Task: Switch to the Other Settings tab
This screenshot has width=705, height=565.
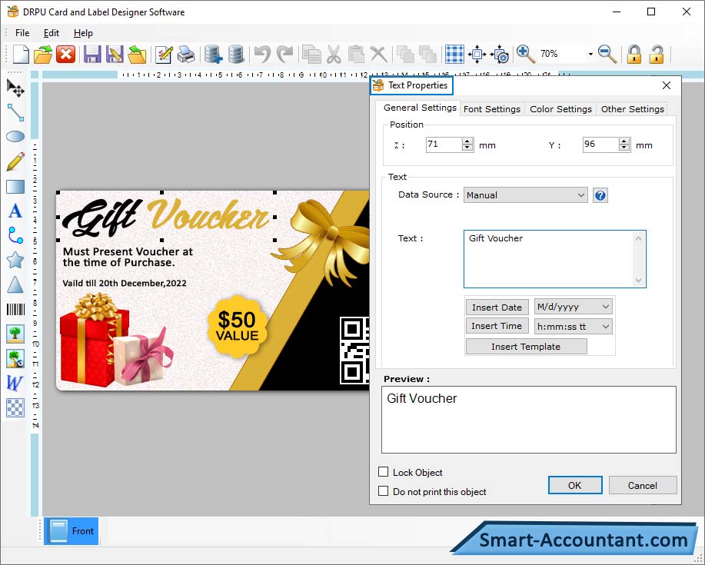Action: [x=632, y=109]
